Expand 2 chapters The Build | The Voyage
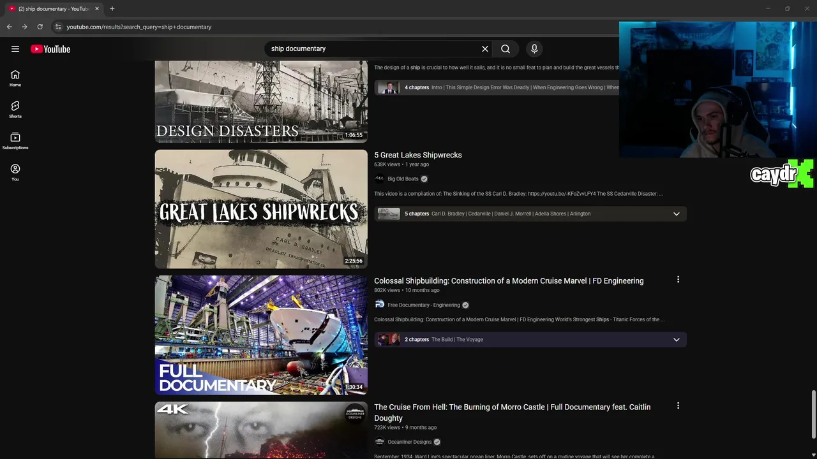This screenshot has height=459, width=817. pyautogui.click(x=676, y=339)
